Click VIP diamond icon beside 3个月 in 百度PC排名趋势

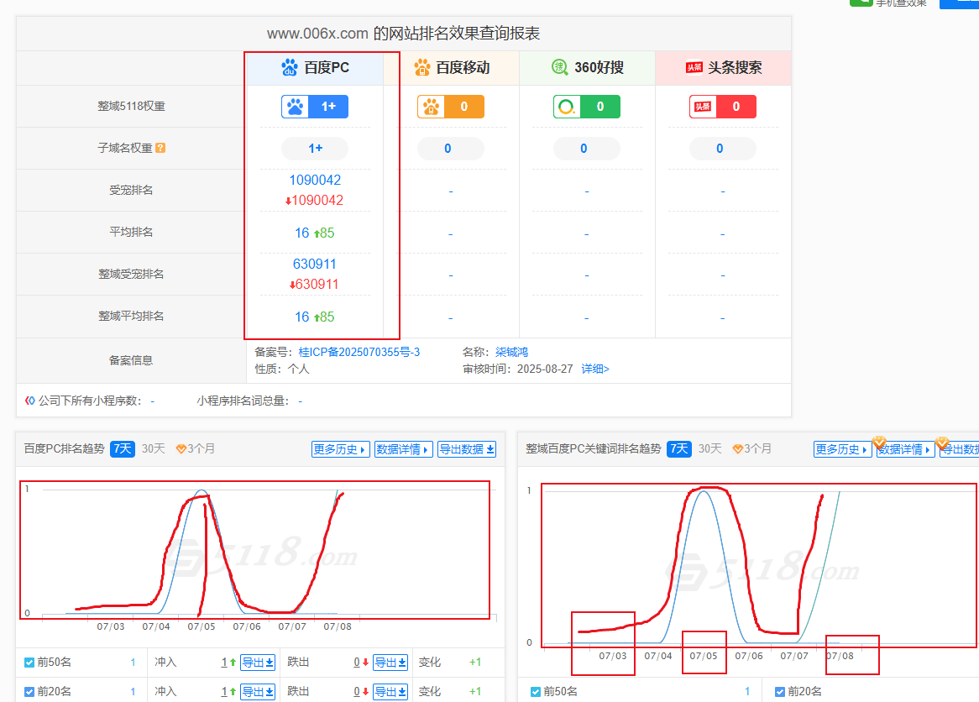[x=181, y=449]
